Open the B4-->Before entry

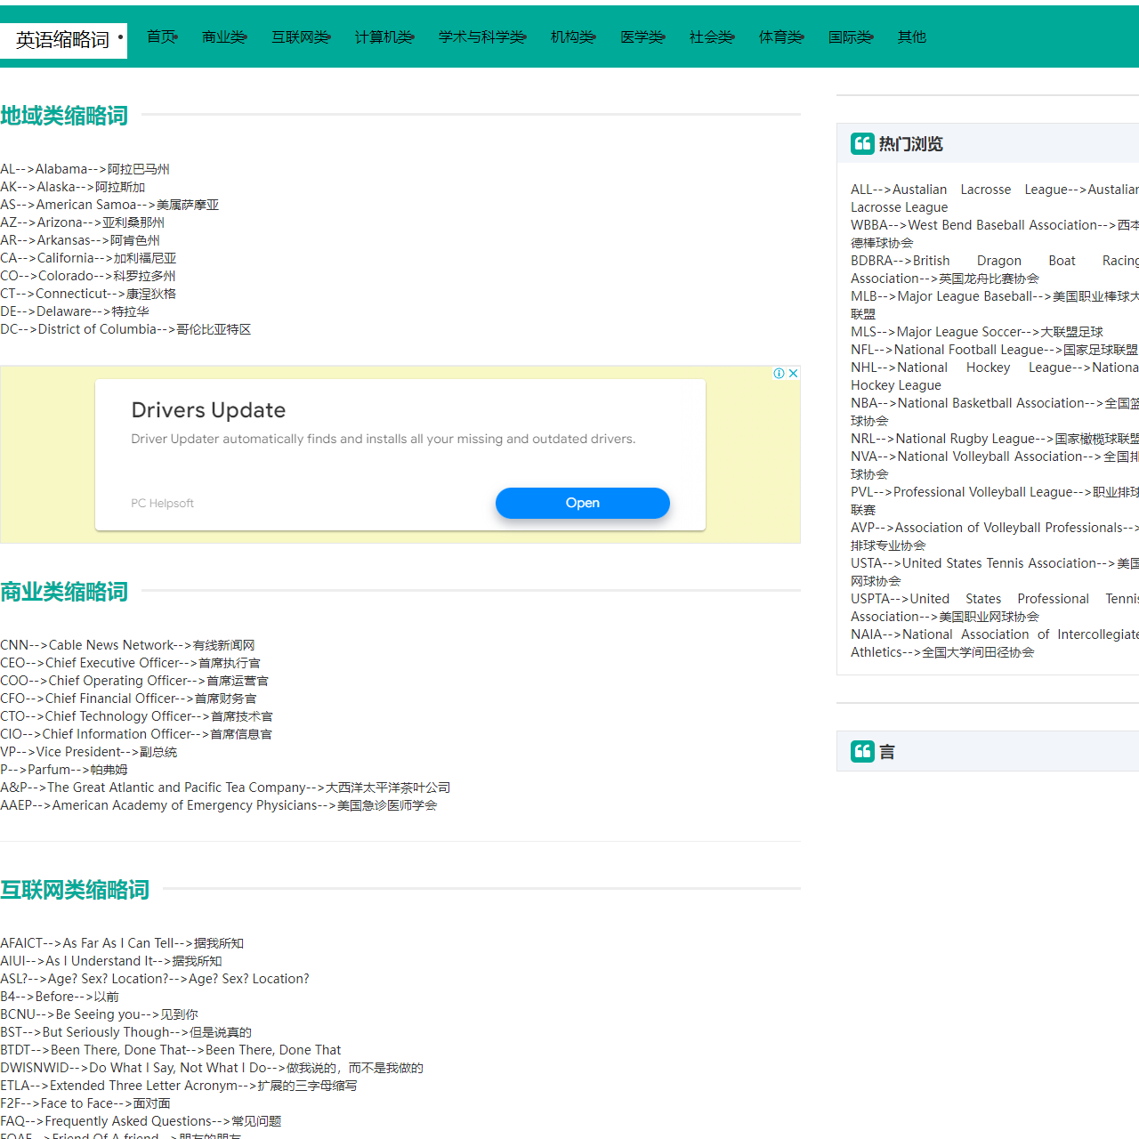tap(60, 997)
